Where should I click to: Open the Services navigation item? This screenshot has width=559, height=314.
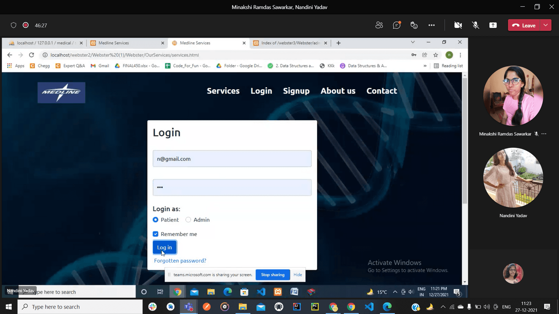pyautogui.click(x=223, y=91)
